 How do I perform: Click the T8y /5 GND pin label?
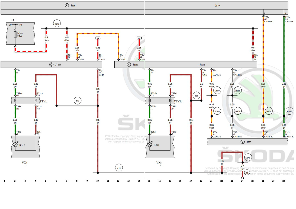pos(101,73)
